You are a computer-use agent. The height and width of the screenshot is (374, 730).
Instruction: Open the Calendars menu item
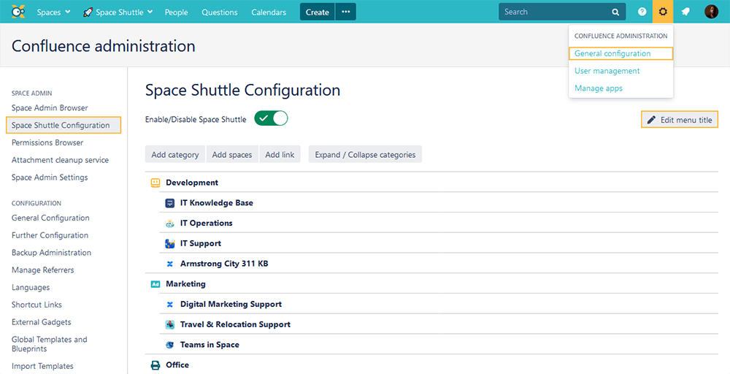[269, 12]
